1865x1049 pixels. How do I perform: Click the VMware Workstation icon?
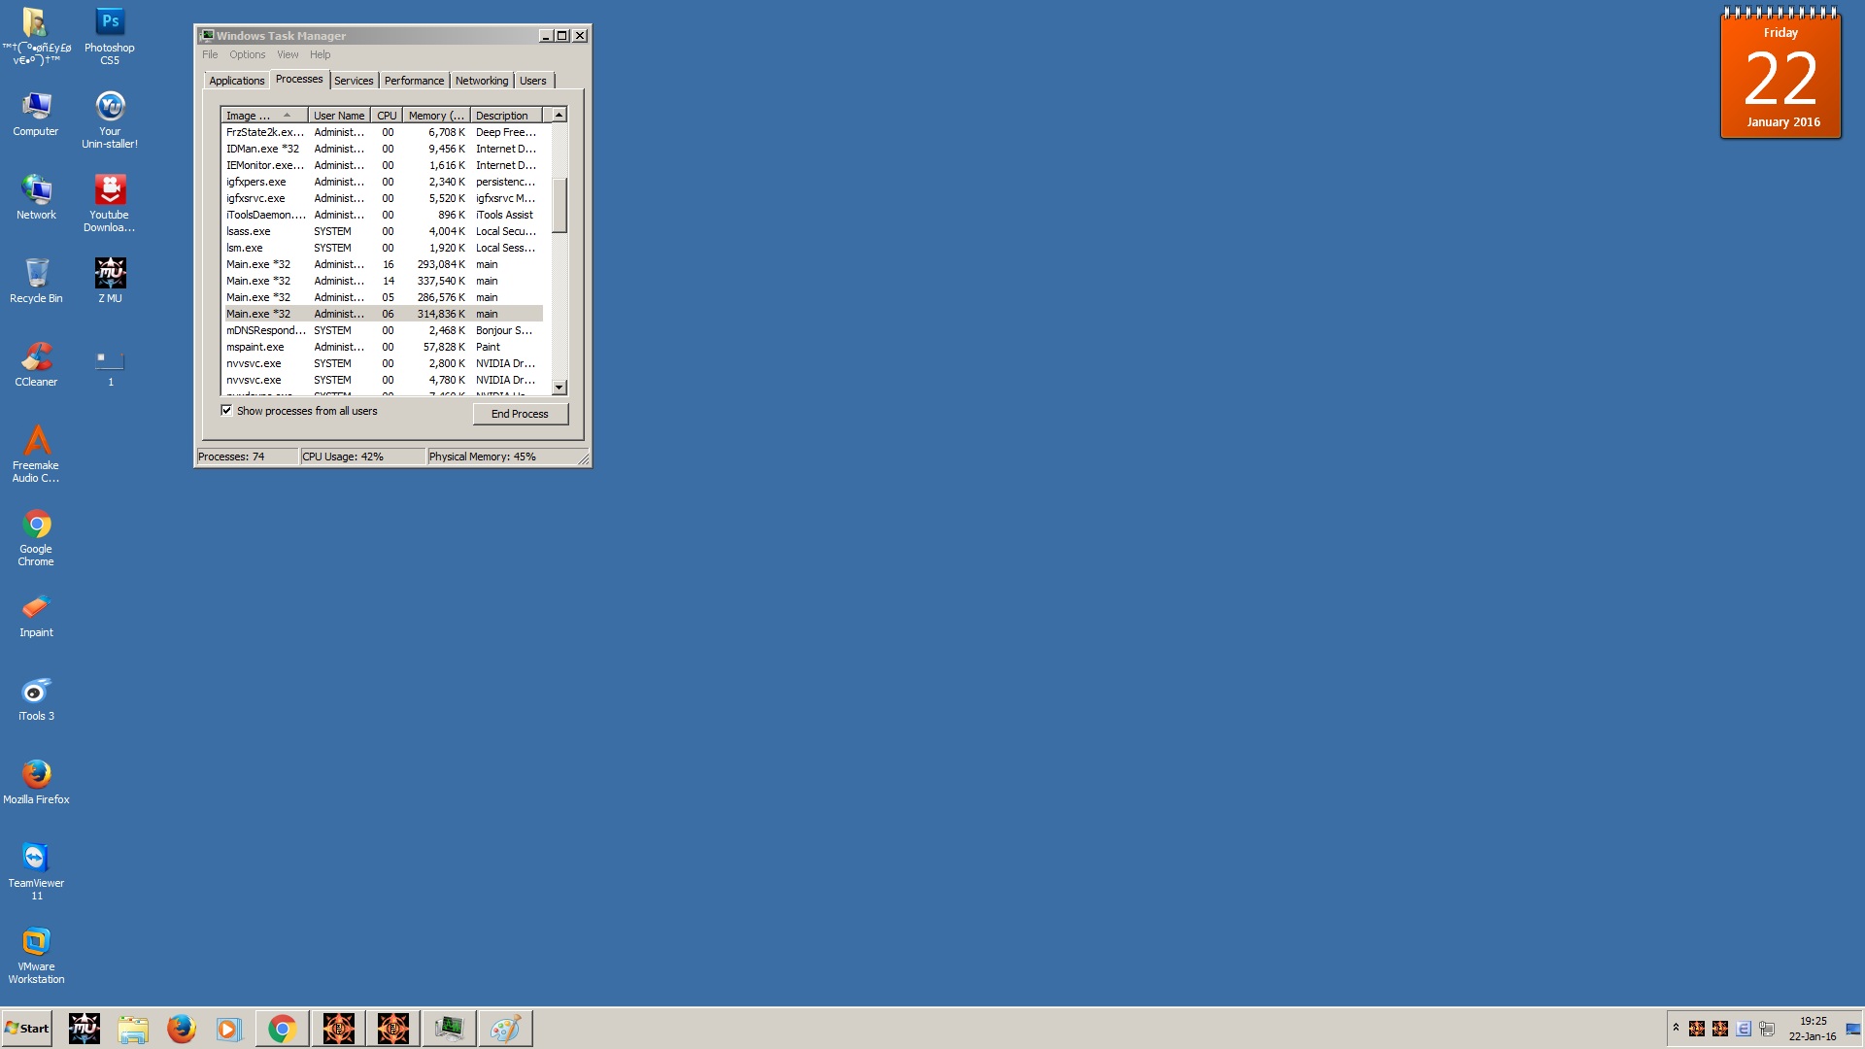point(36,942)
